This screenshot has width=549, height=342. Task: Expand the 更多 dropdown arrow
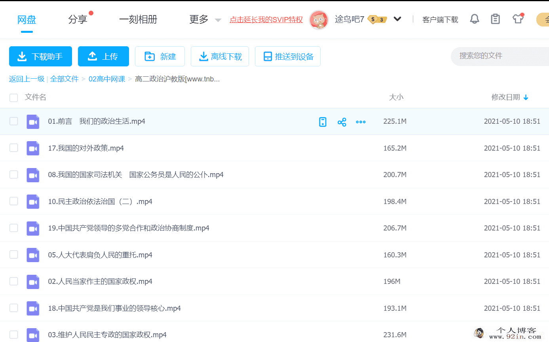[x=218, y=20]
